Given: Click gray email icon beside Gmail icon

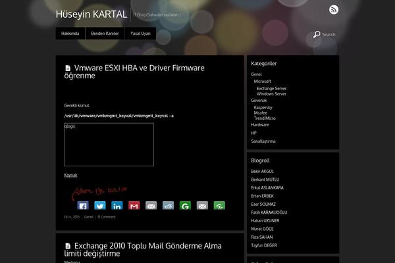Looking at the screenshot, I should tap(151, 206).
